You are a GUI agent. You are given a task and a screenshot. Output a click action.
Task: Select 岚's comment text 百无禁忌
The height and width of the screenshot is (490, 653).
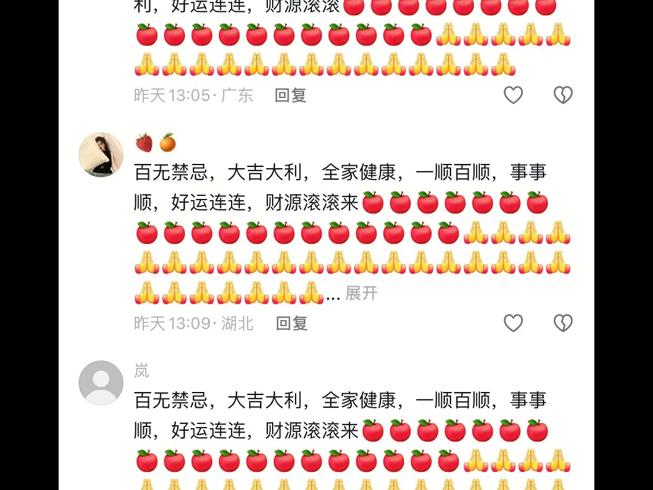tap(171, 400)
